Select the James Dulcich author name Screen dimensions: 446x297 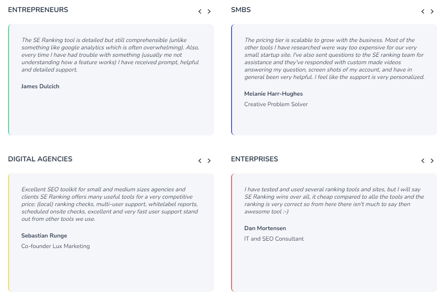(40, 86)
